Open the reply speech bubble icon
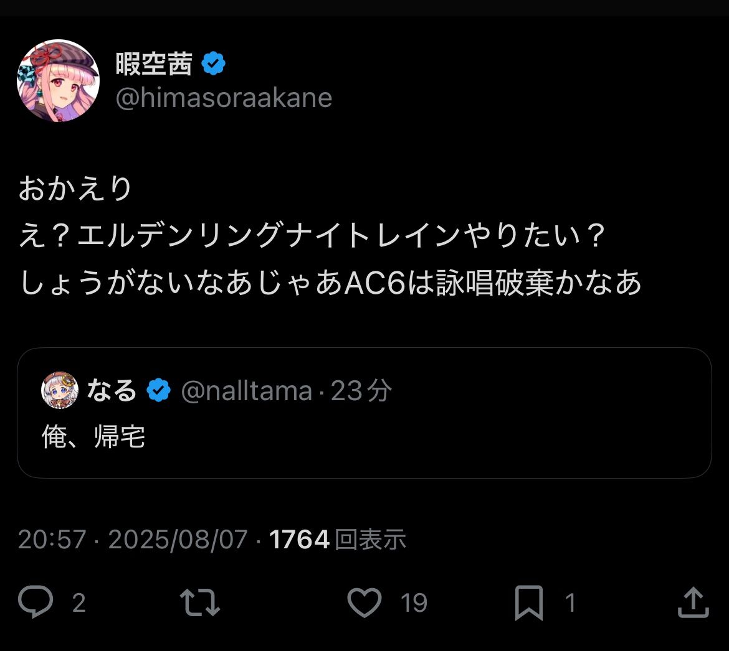729x651 pixels. pyautogui.click(x=36, y=602)
